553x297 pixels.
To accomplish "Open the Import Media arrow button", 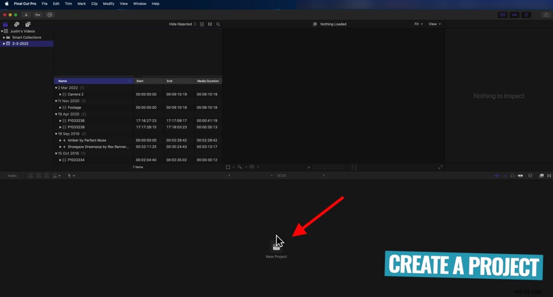I will (x=26, y=15).
